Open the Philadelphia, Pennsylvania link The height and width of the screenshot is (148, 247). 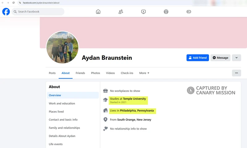coord(137,111)
